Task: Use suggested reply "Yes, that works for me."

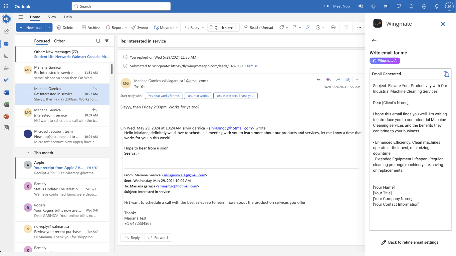Action: (164, 96)
